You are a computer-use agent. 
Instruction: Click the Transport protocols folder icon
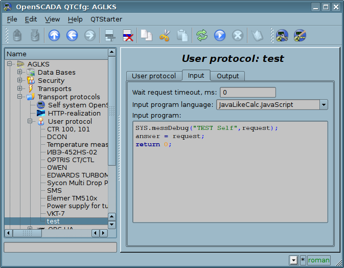tap(31, 97)
